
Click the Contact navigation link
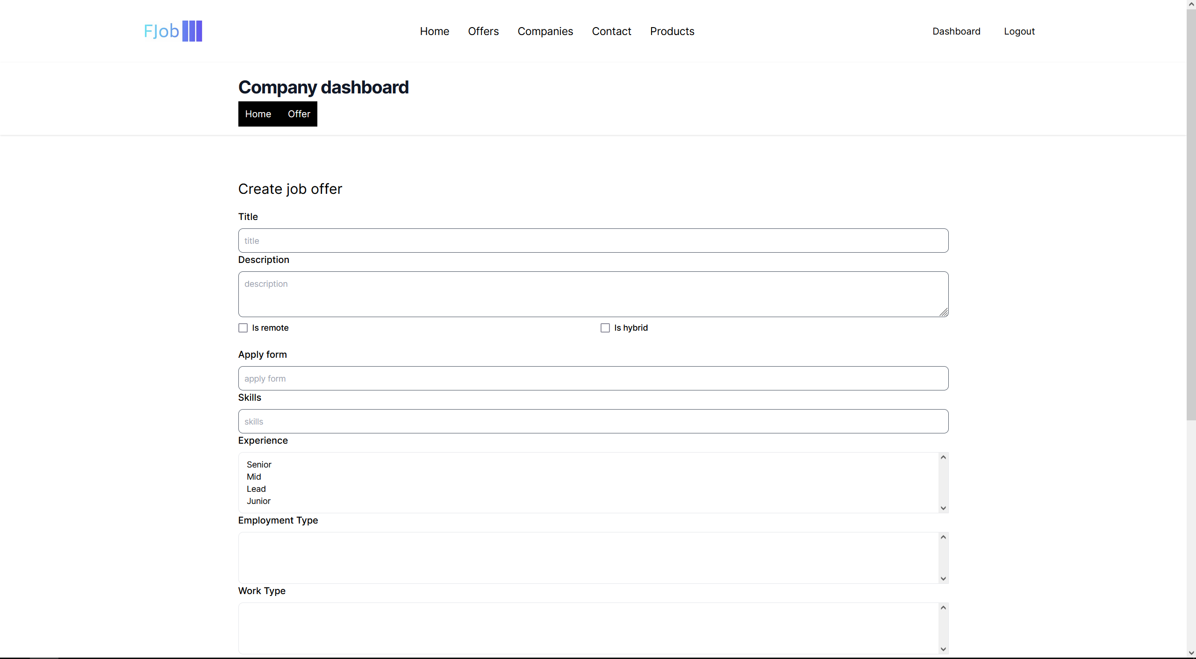(610, 31)
